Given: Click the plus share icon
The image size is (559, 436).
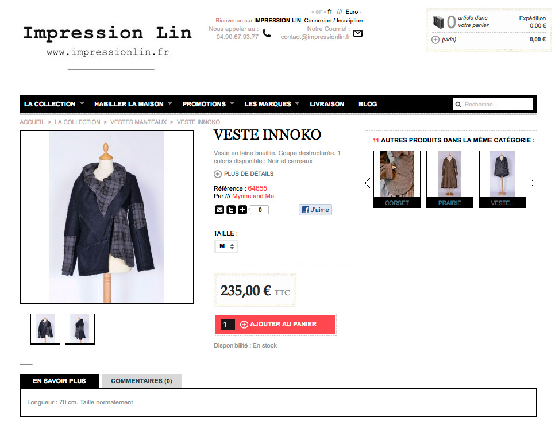Looking at the screenshot, I should point(242,210).
